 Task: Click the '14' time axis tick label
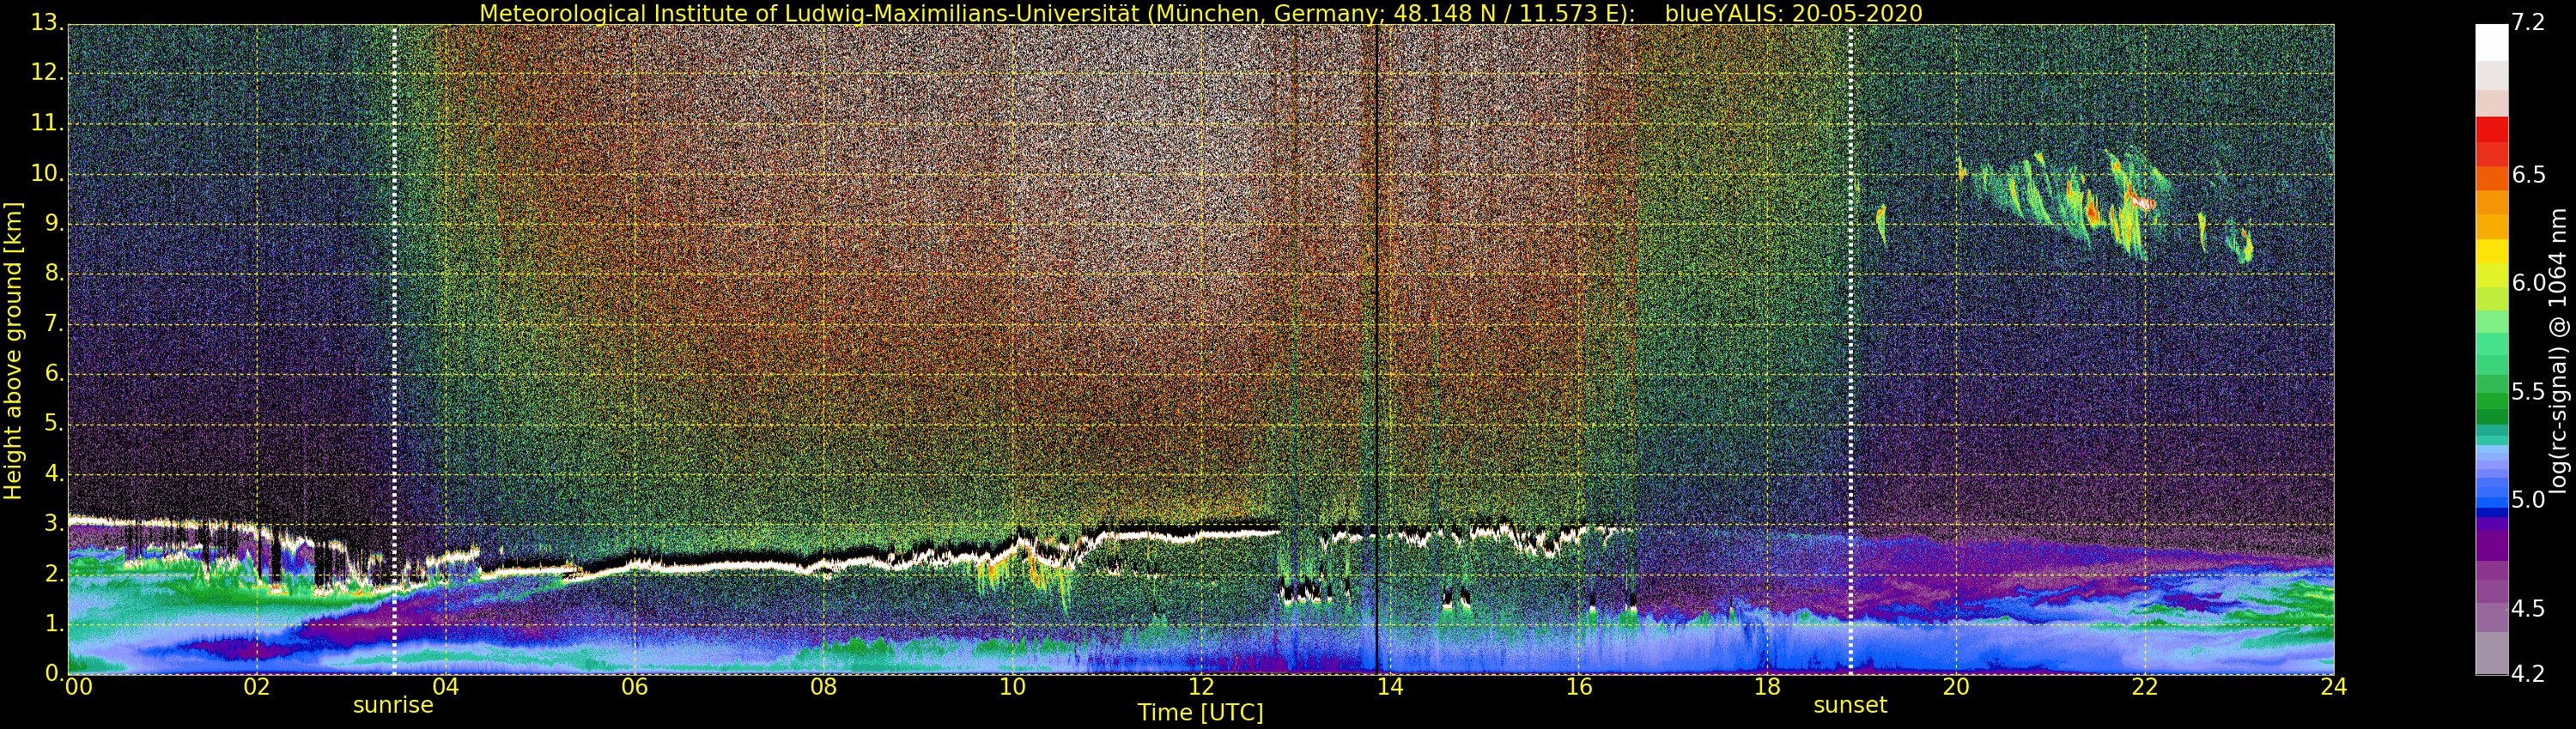(1390, 687)
